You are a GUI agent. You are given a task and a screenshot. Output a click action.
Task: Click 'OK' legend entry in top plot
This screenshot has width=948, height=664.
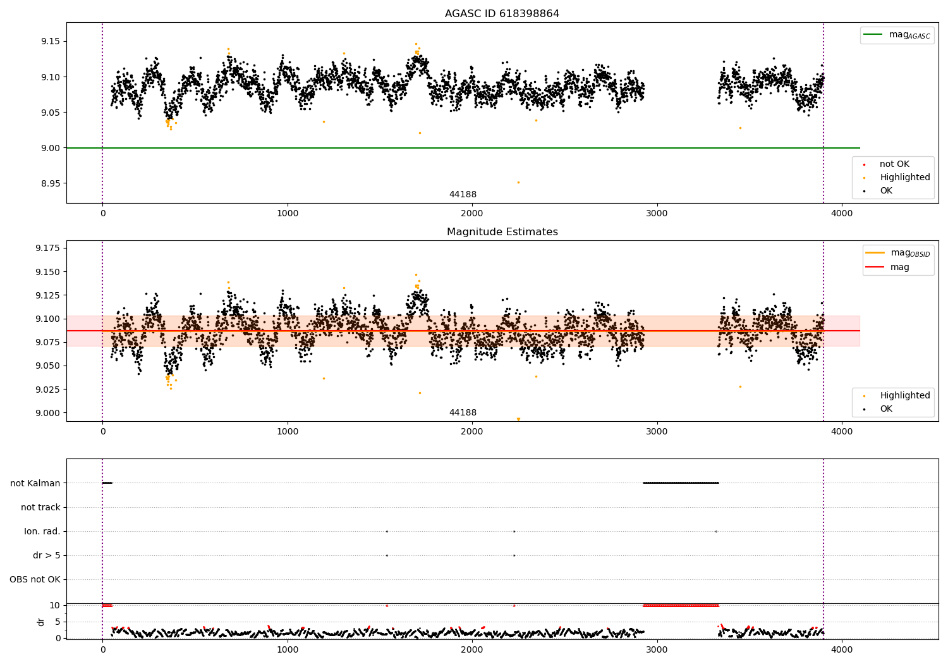(886, 191)
